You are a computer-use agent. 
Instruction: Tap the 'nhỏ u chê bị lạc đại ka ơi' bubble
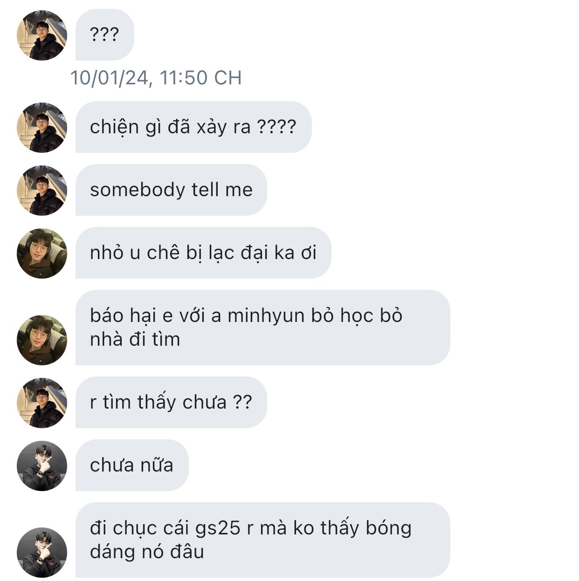click(x=203, y=253)
